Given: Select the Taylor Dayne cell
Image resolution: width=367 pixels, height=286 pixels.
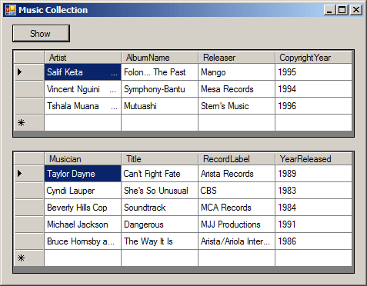Looking at the screenshot, I should (82, 174).
